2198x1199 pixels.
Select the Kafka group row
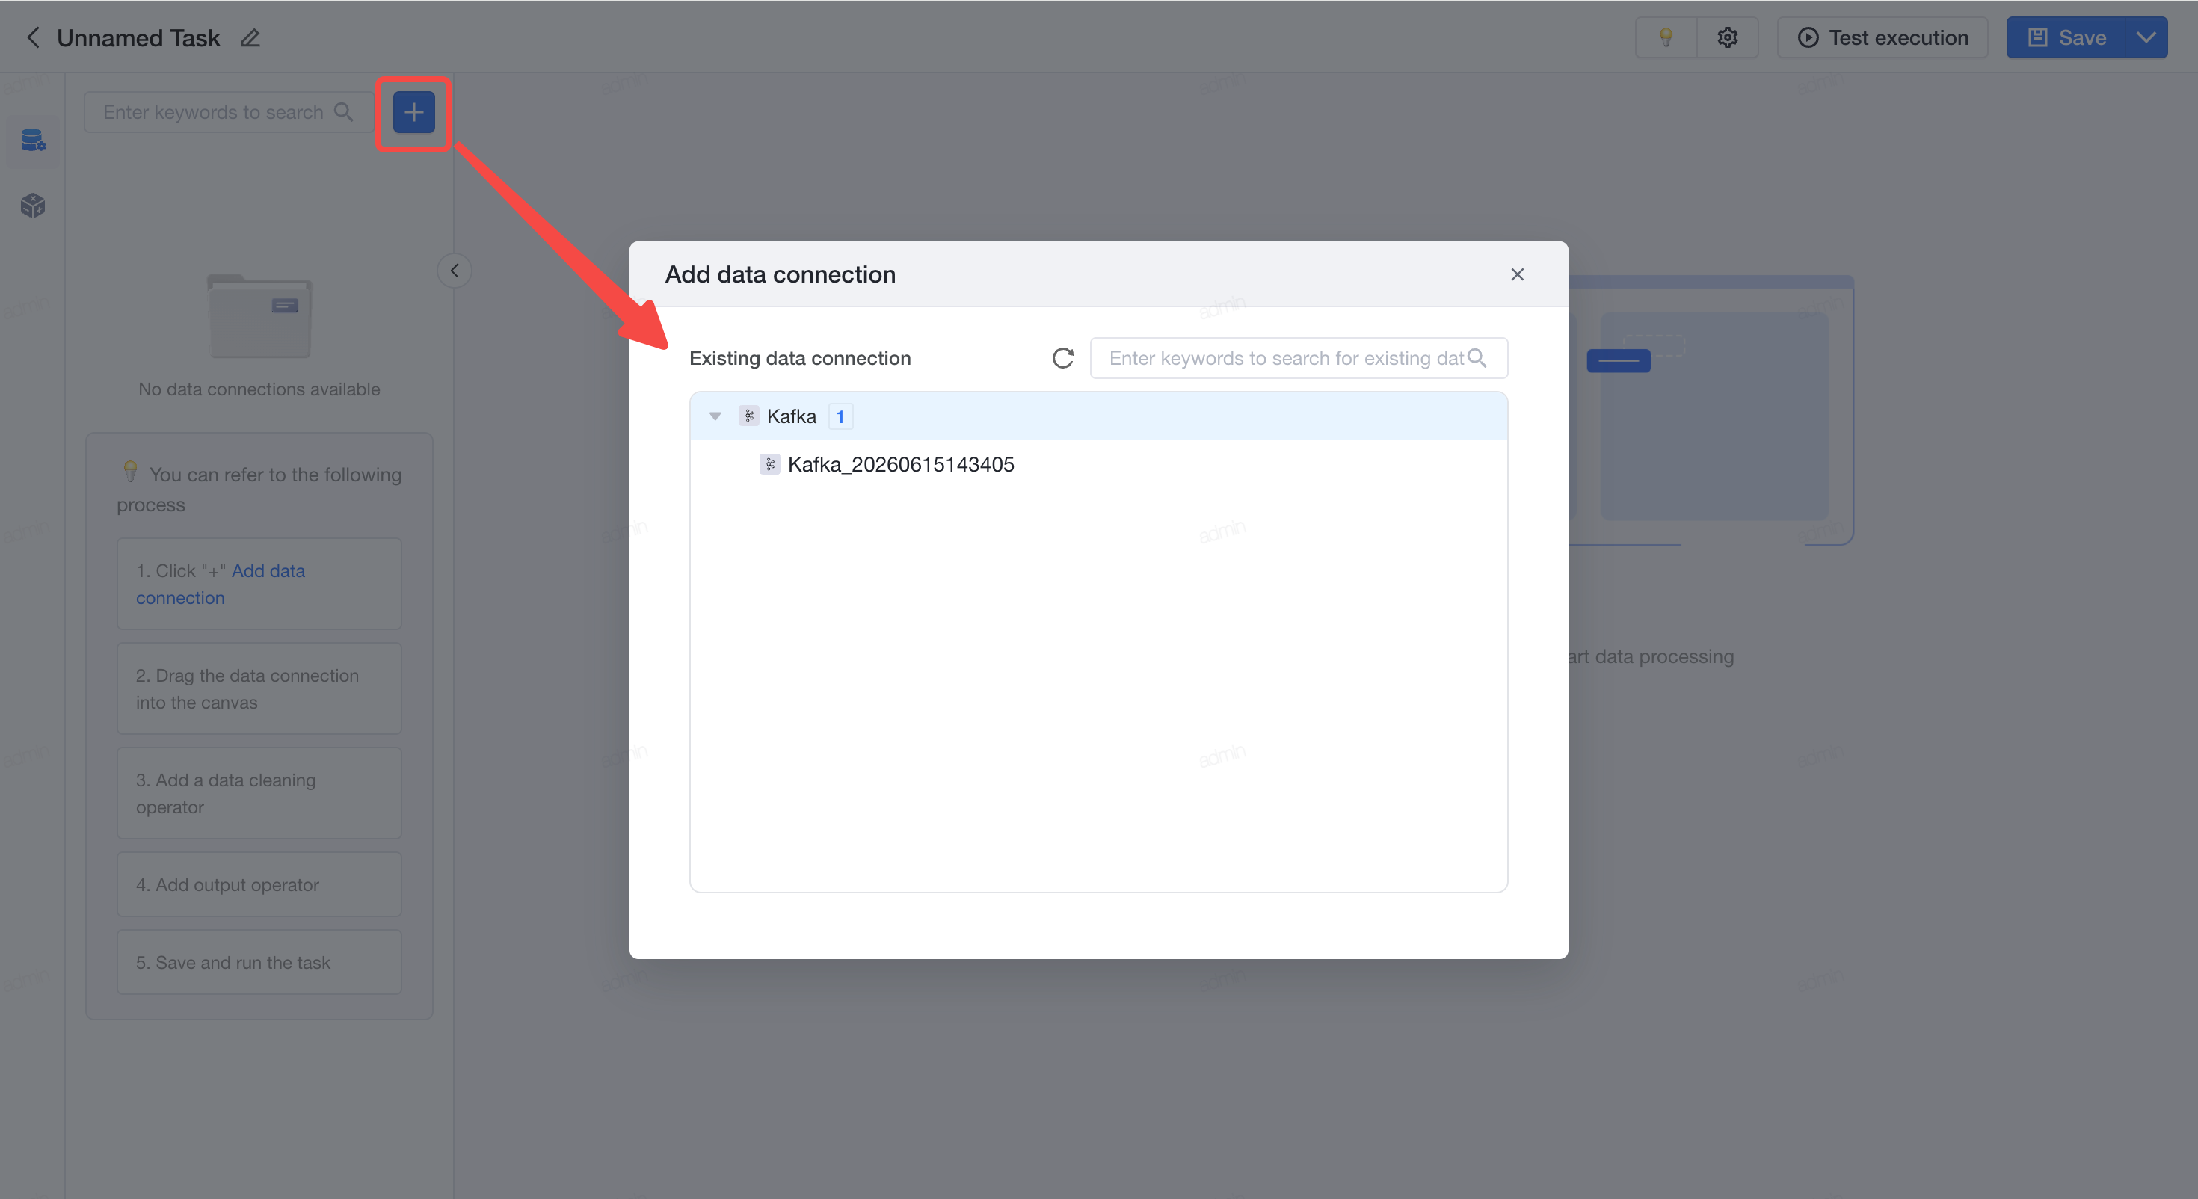(x=1098, y=416)
